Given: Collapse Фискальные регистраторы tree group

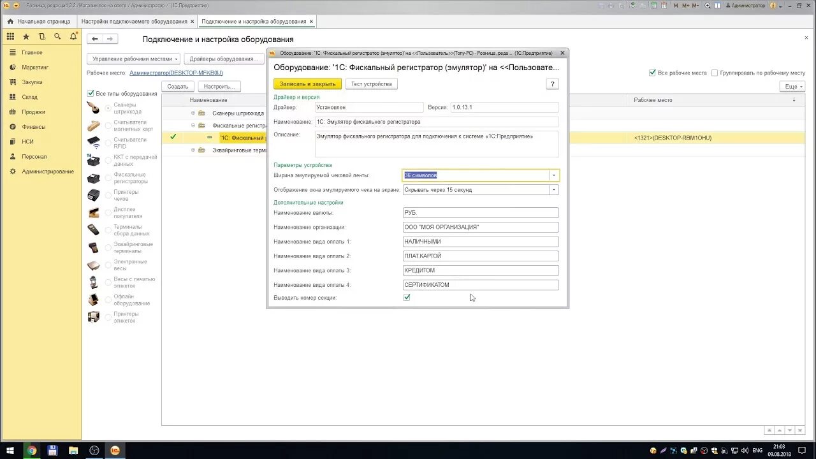Looking at the screenshot, I should point(193,126).
